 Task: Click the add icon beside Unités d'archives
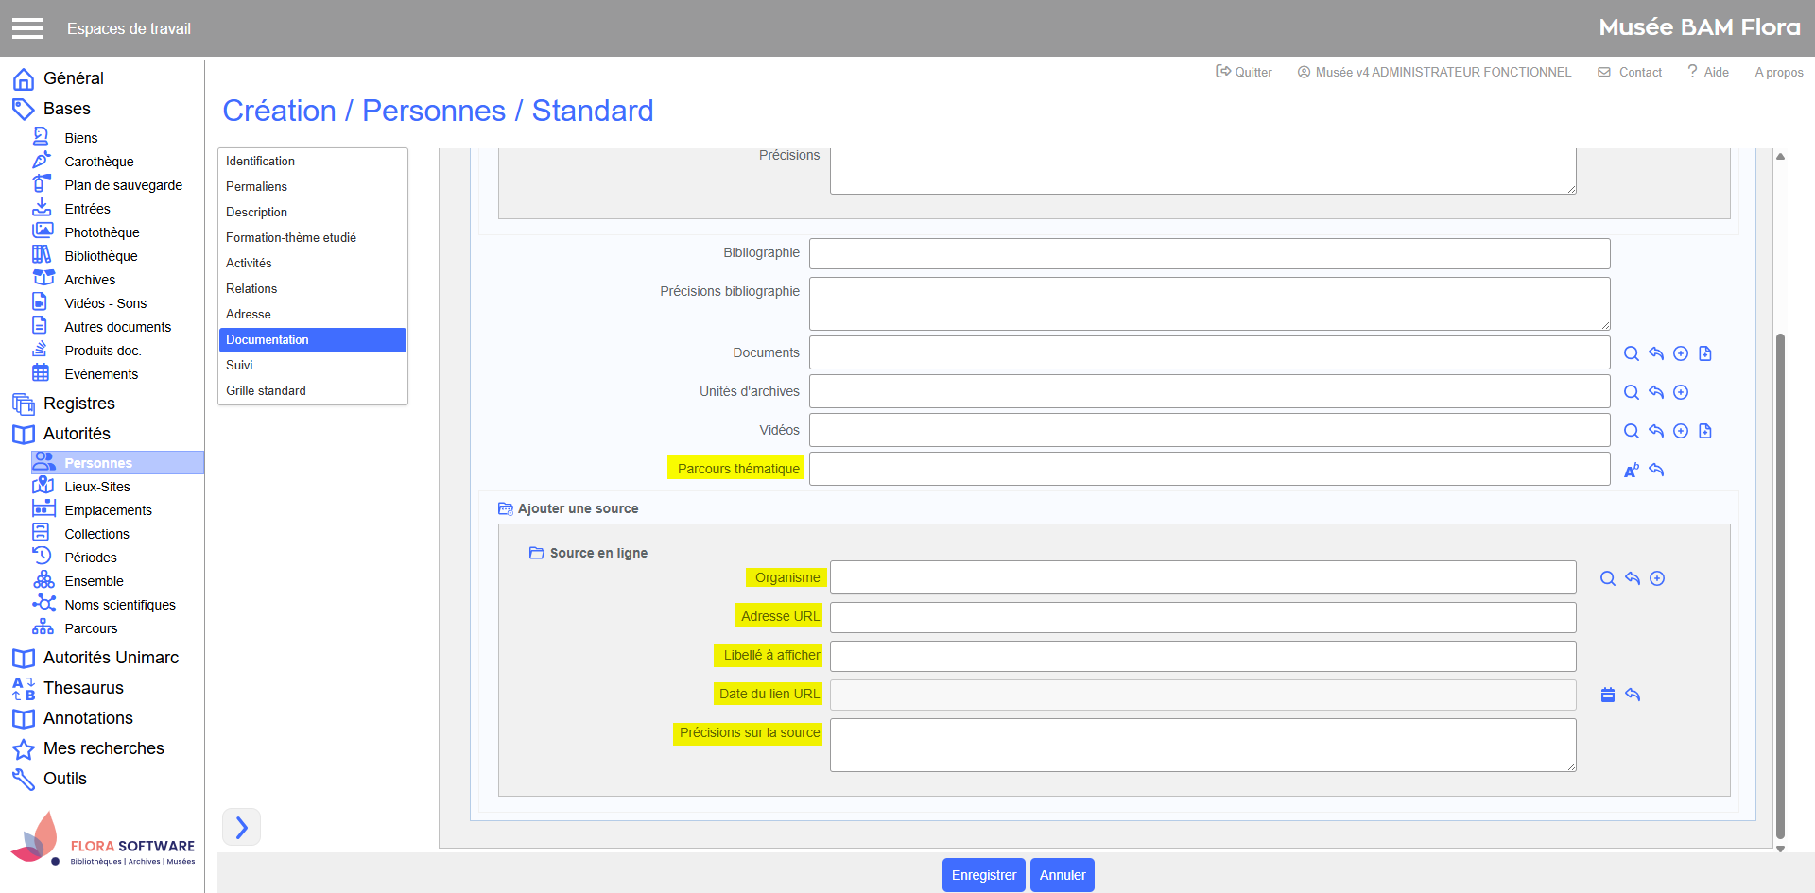1680,392
